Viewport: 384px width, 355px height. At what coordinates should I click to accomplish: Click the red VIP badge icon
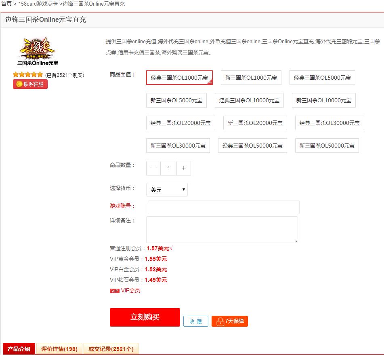(115, 291)
